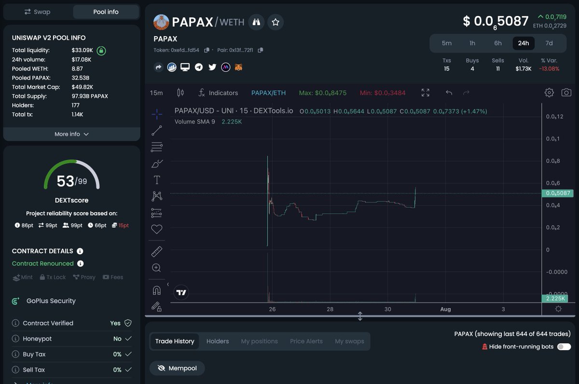Show info for Contract Verified row

point(15,323)
